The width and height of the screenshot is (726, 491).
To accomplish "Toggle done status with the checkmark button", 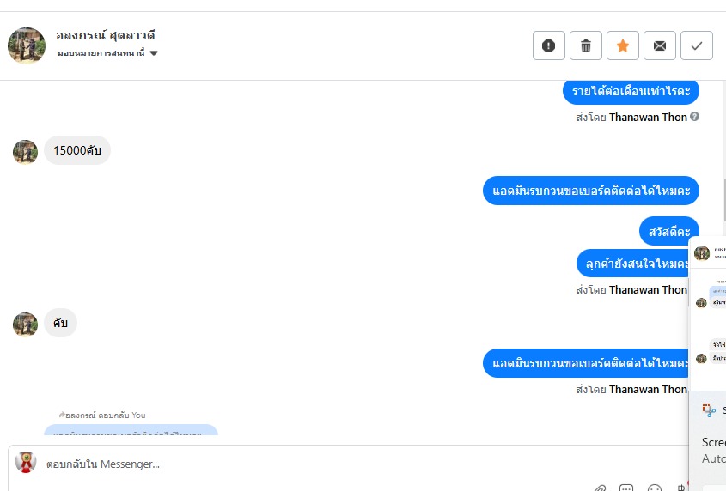I will coord(697,45).
